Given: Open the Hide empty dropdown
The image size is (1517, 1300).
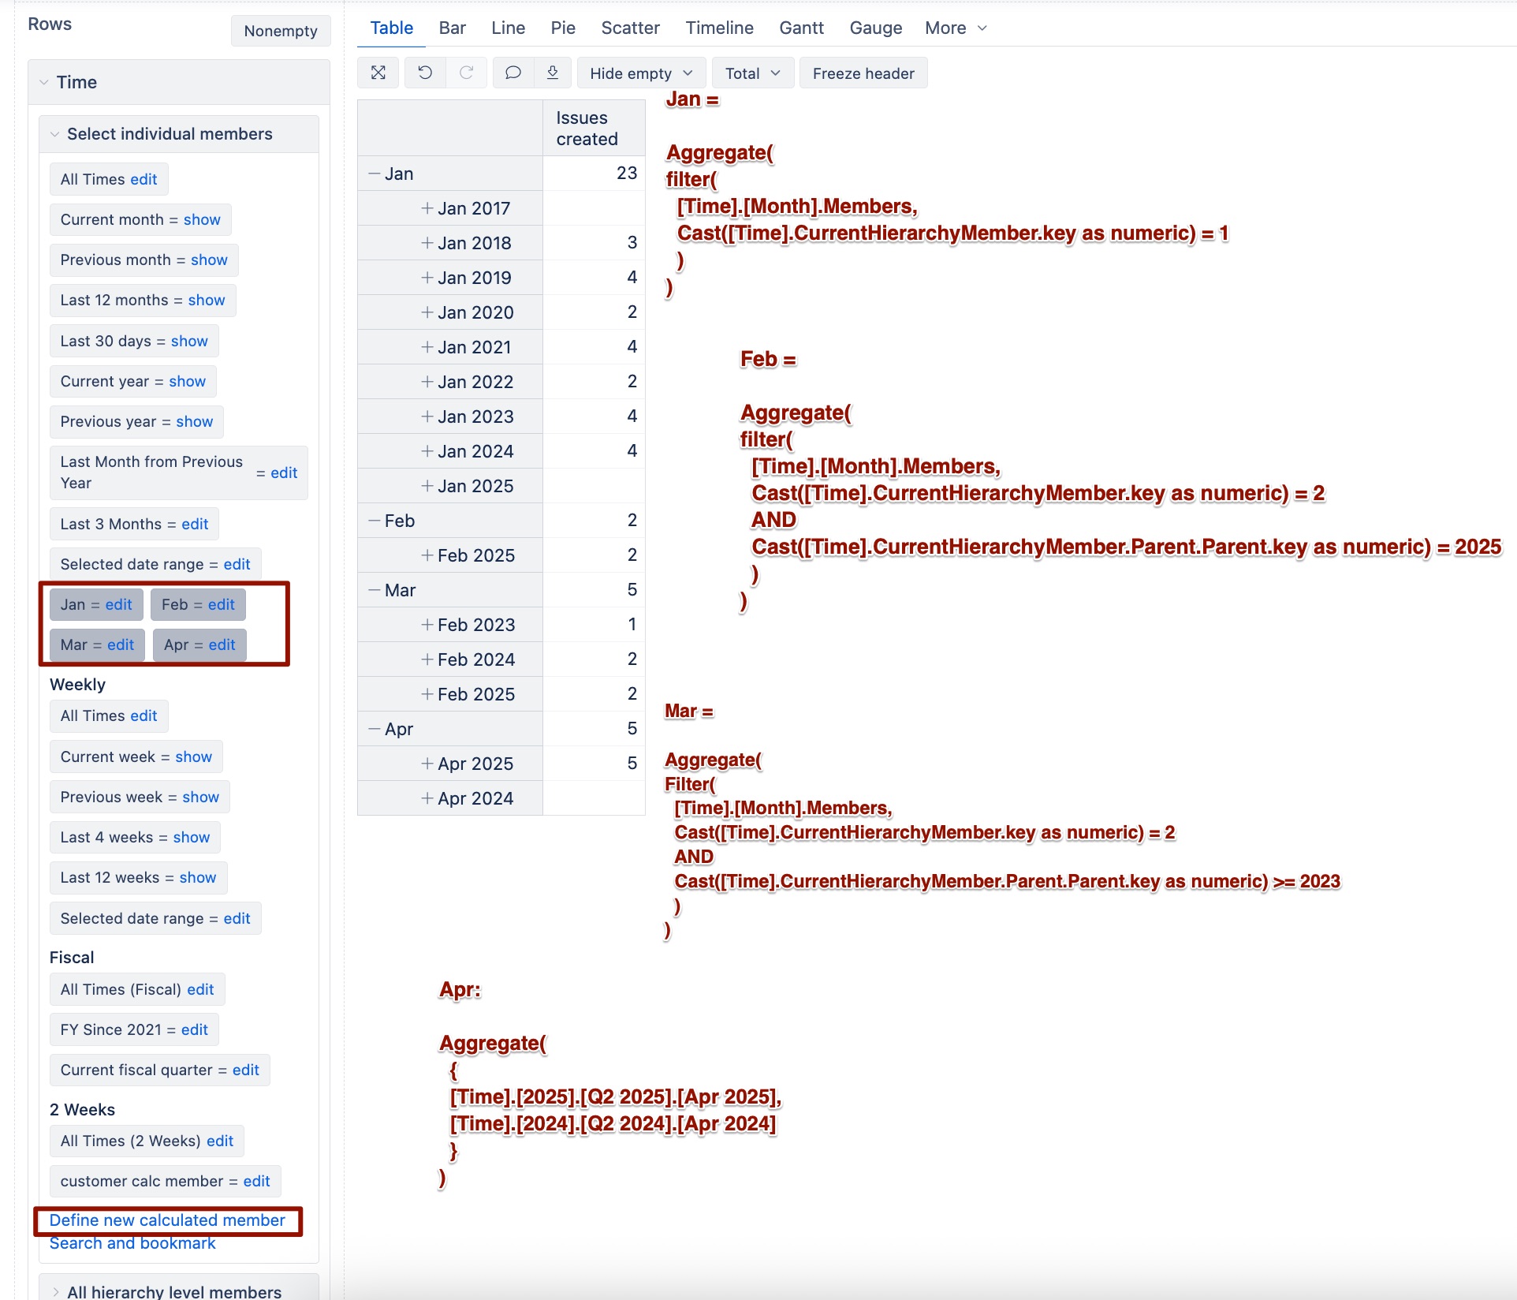Looking at the screenshot, I should [x=640, y=73].
